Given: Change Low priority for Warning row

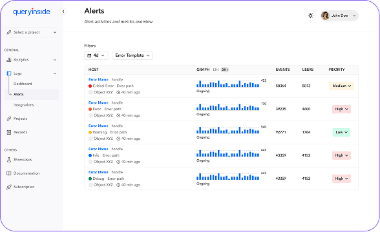Looking at the screenshot, I should click(x=341, y=132).
